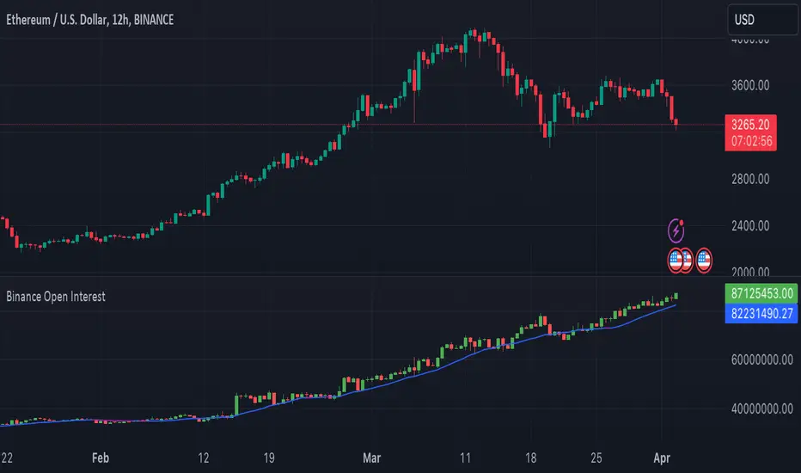Click the middle overlapping US flag icon
This screenshot has width=801, height=473.
point(686,260)
